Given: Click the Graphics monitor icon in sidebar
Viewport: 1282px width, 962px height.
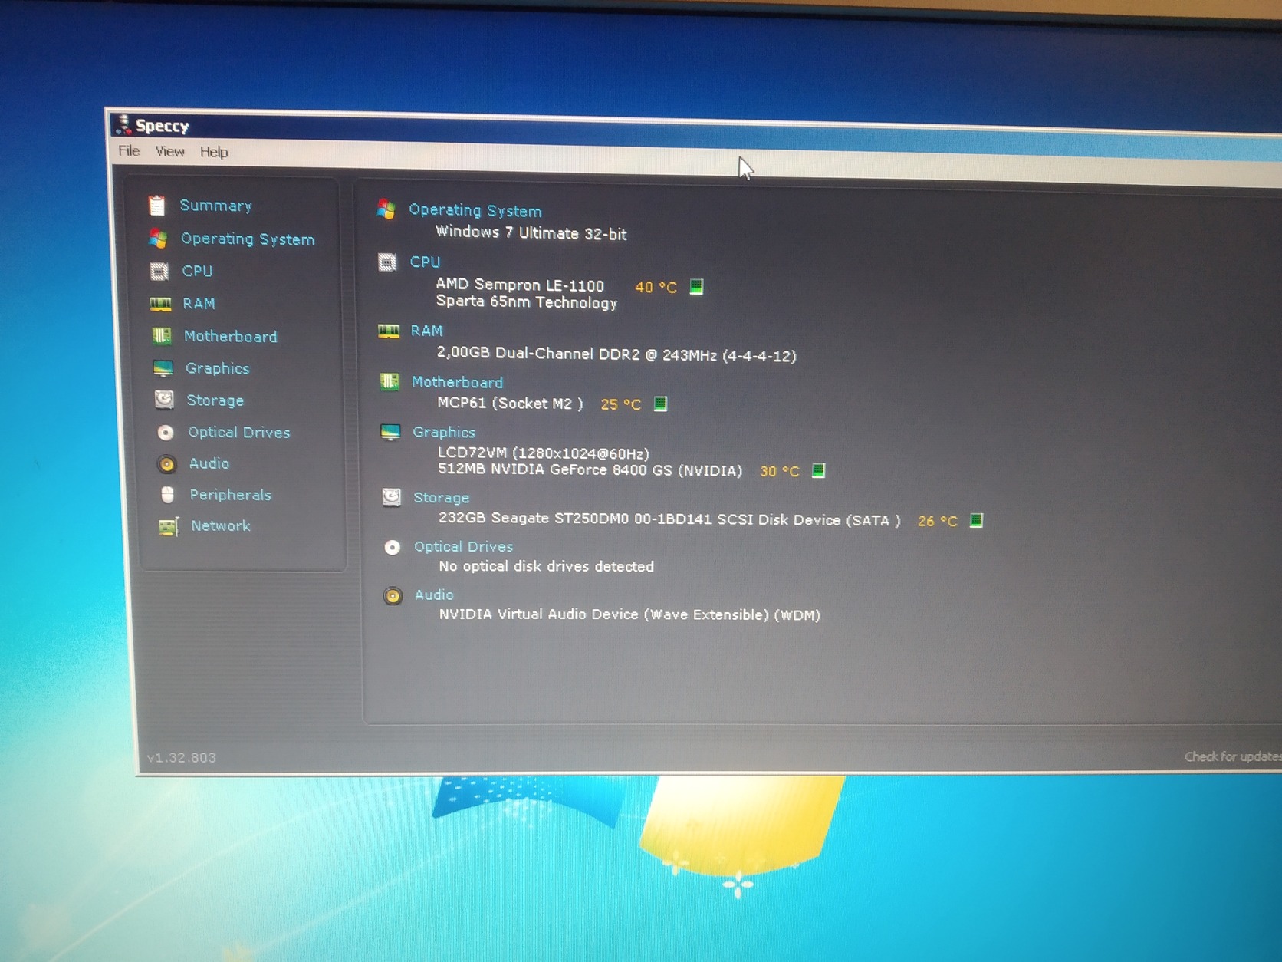Looking at the screenshot, I should click(x=163, y=368).
